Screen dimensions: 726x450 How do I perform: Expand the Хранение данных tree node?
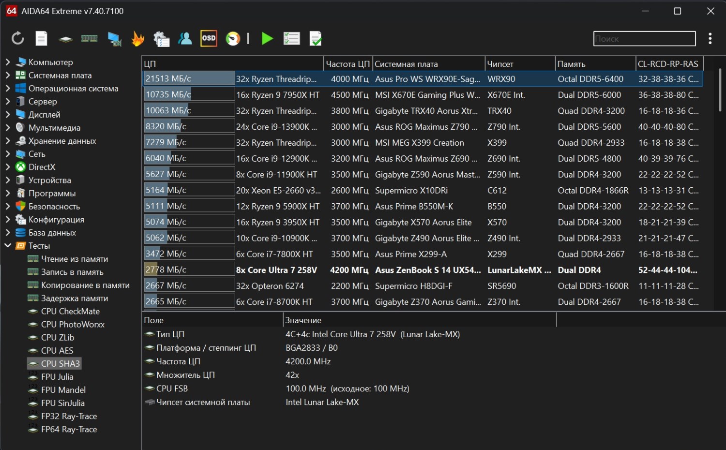pyautogui.click(x=8, y=141)
